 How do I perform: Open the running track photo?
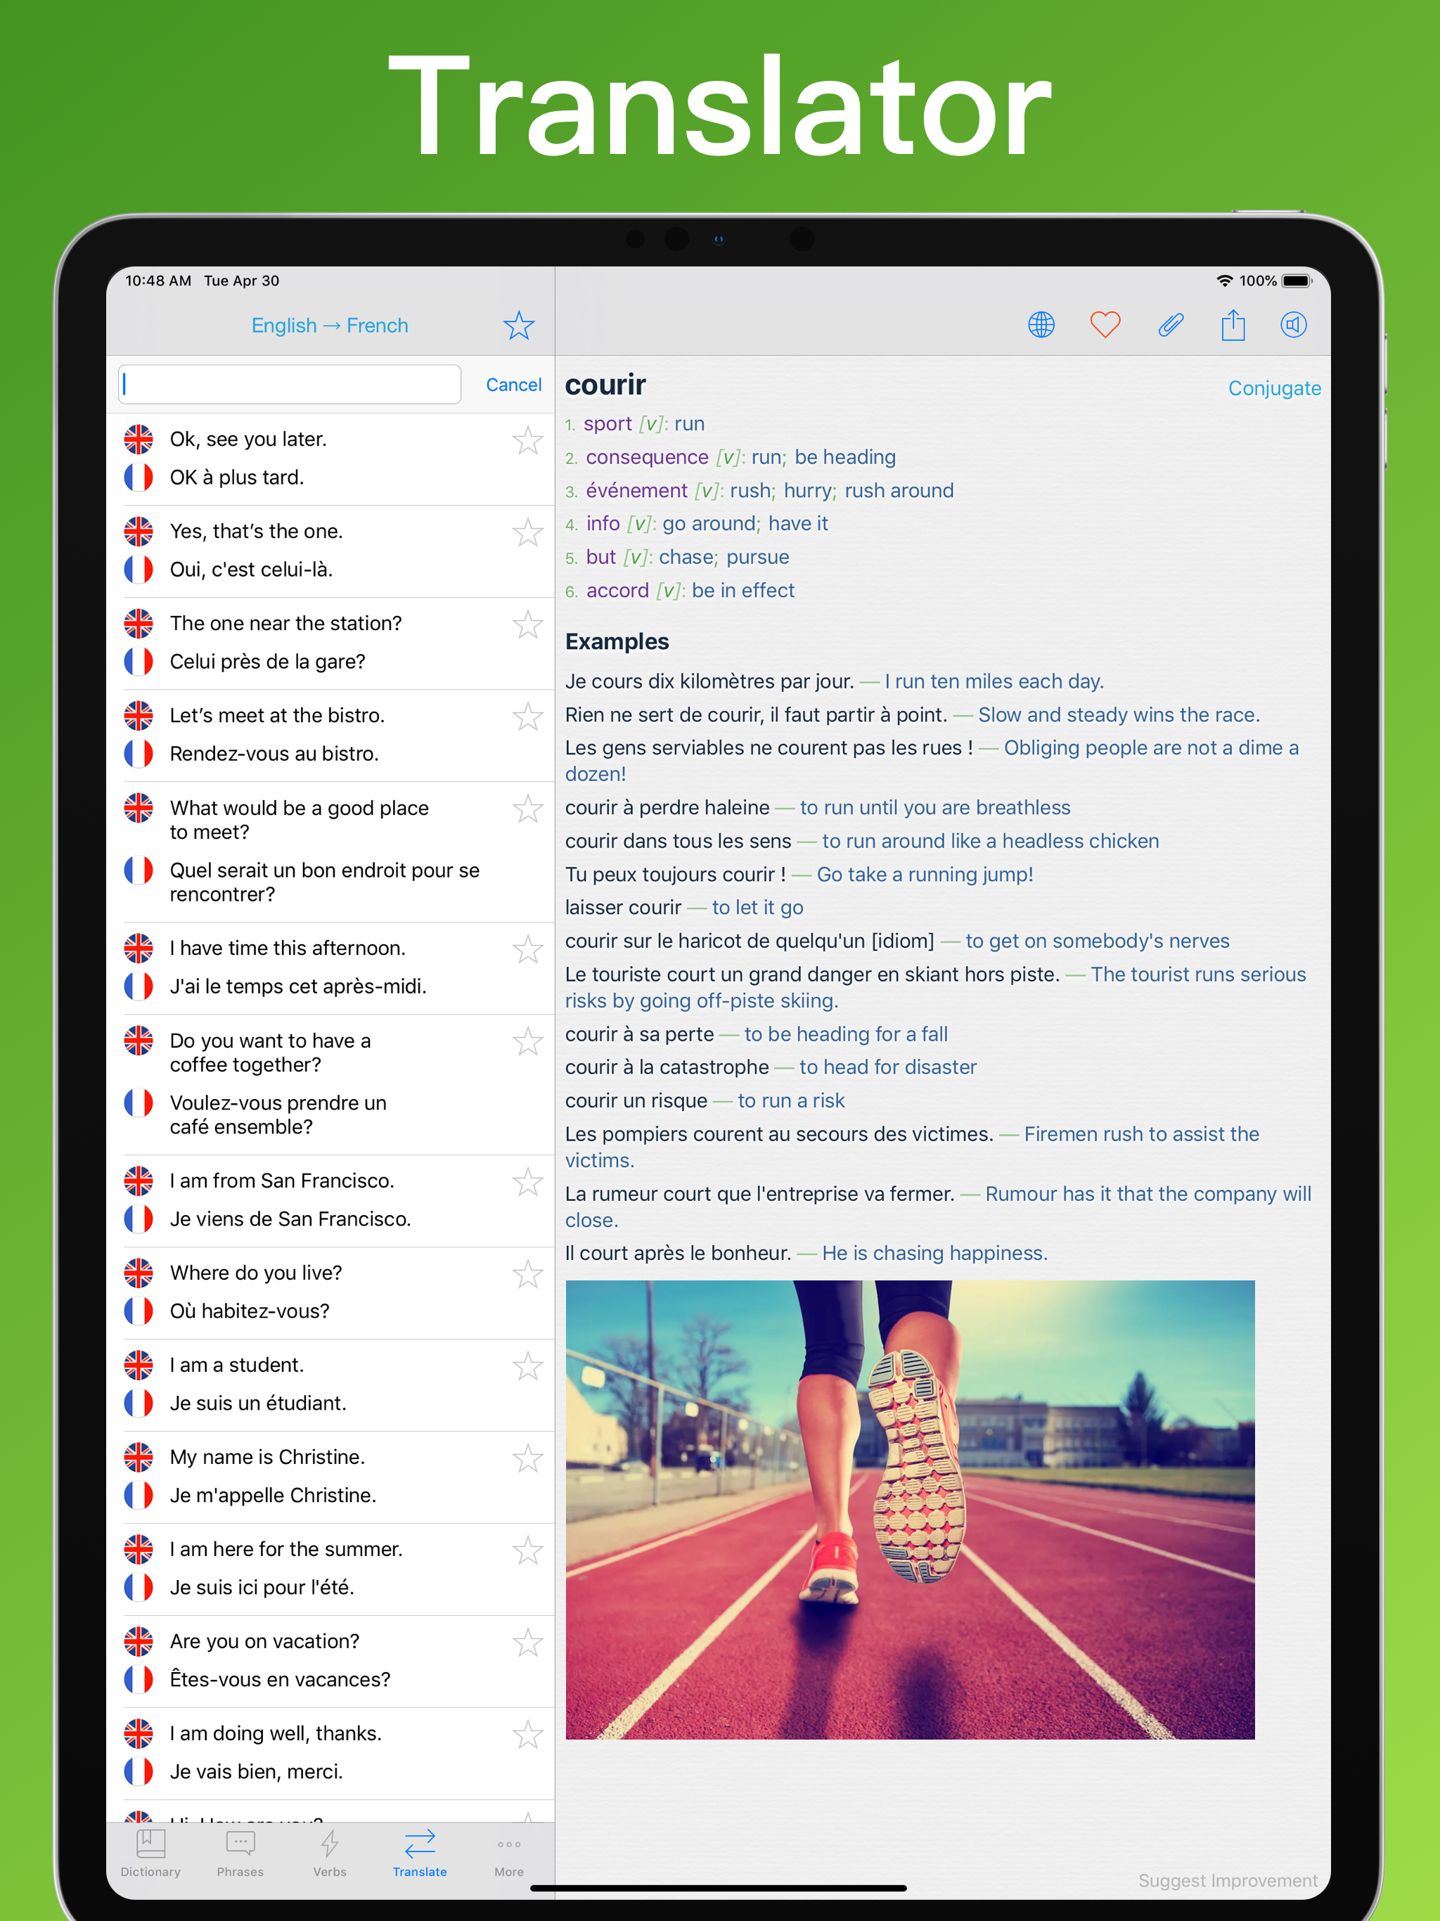point(909,1508)
